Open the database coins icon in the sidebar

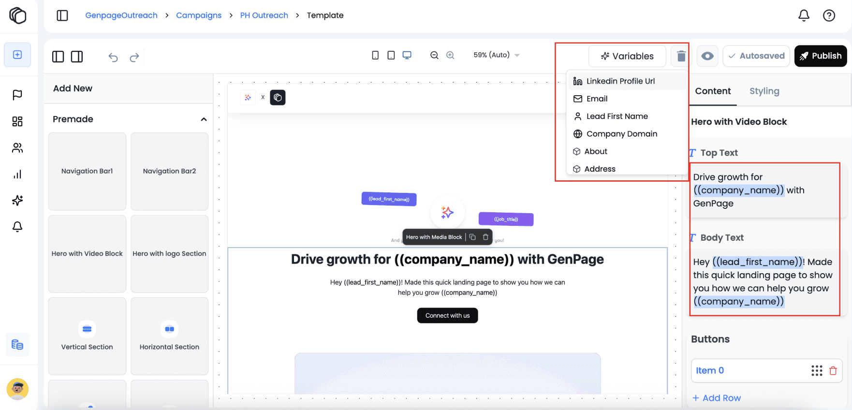(x=17, y=345)
